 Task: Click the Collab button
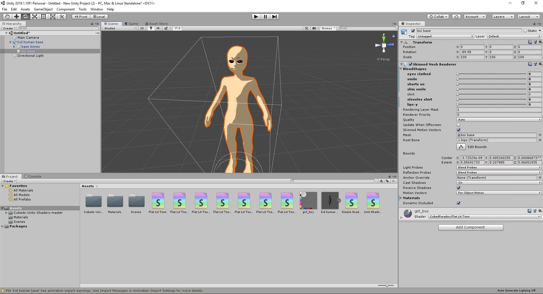438,17
